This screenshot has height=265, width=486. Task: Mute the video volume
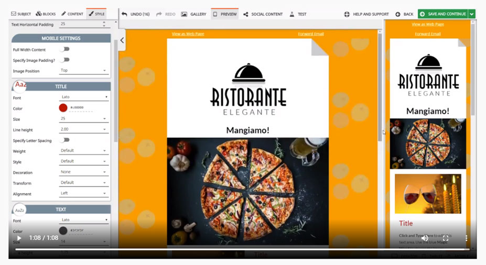coord(425,238)
